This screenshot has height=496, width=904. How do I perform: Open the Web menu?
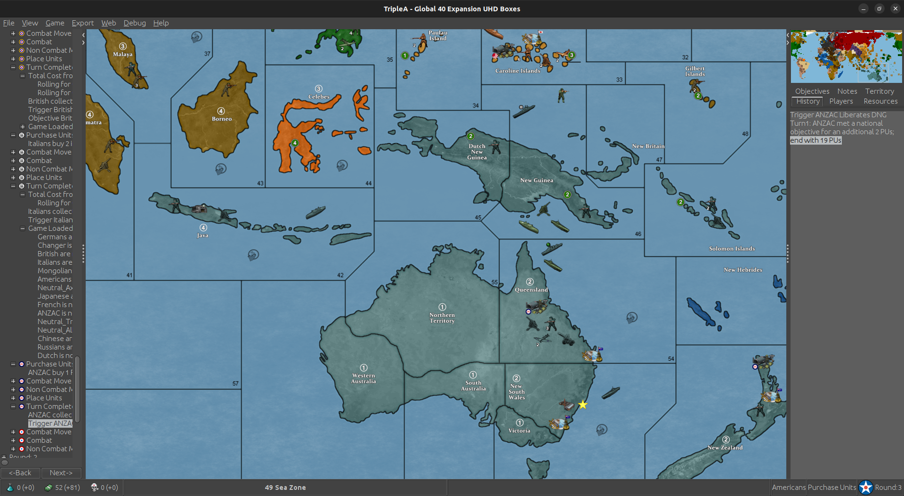coord(108,23)
